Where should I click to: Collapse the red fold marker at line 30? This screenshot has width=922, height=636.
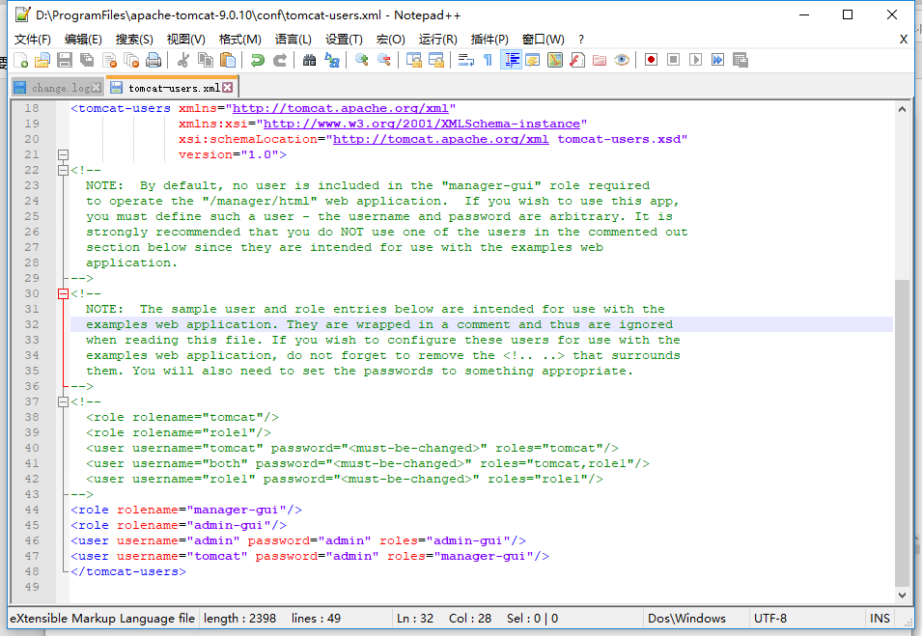pyautogui.click(x=64, y=294)
